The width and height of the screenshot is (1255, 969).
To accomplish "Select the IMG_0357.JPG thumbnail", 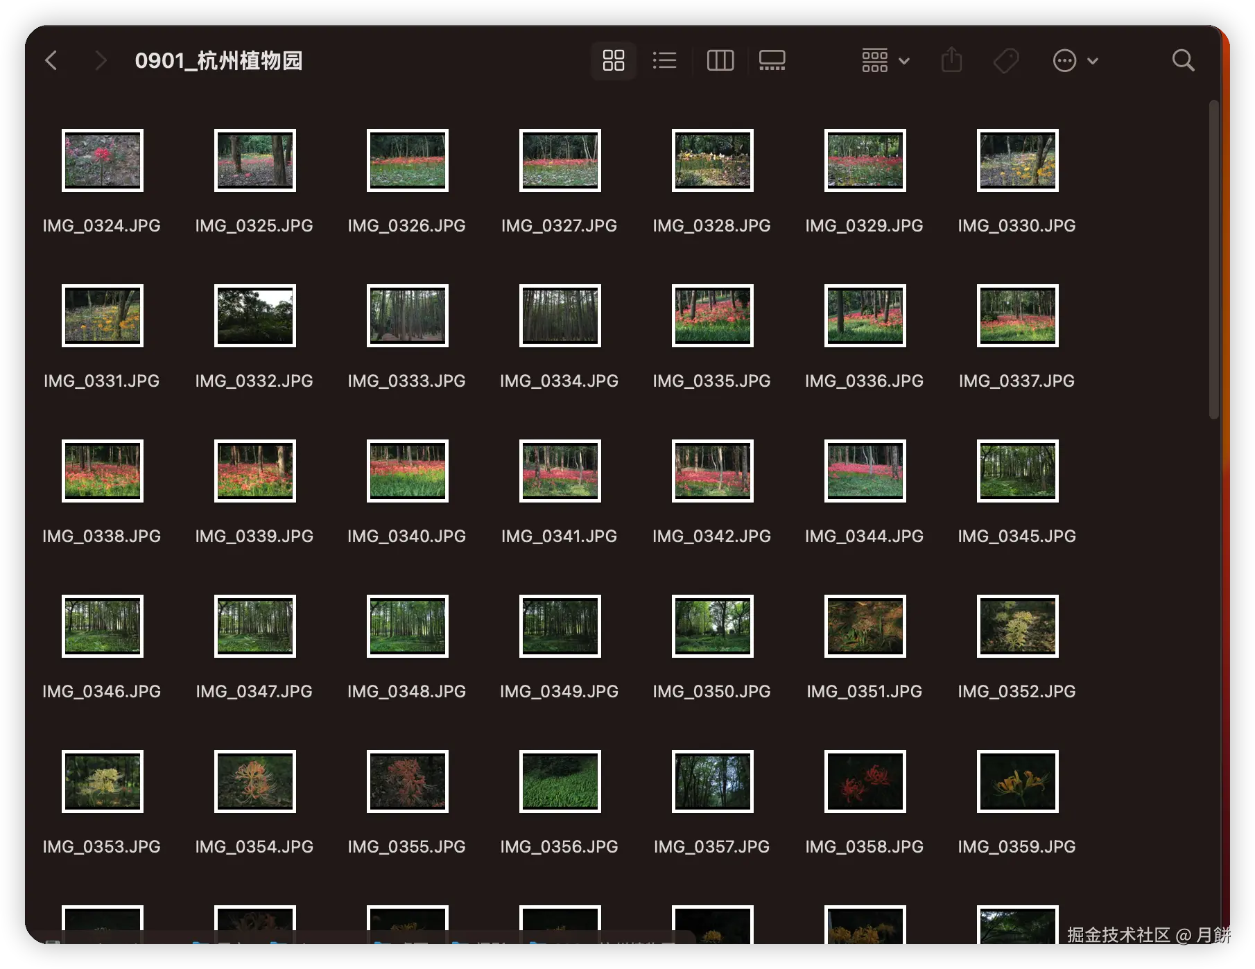I will (x=713, y=781).
